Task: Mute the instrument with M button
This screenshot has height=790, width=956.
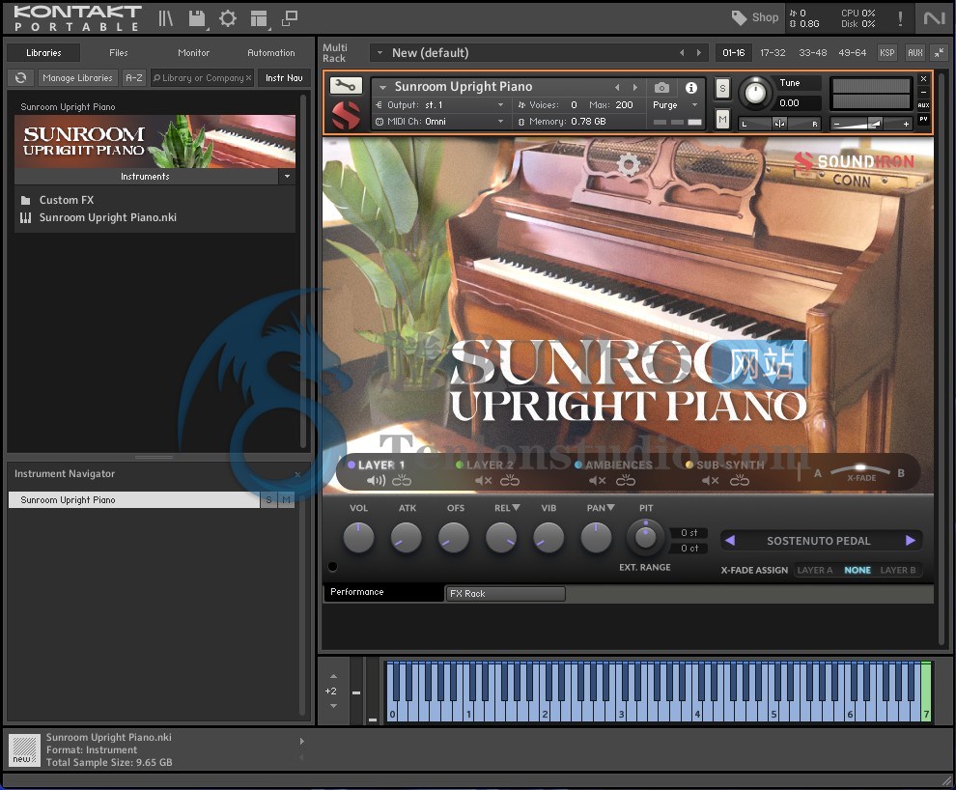Action: coord(722,119)
